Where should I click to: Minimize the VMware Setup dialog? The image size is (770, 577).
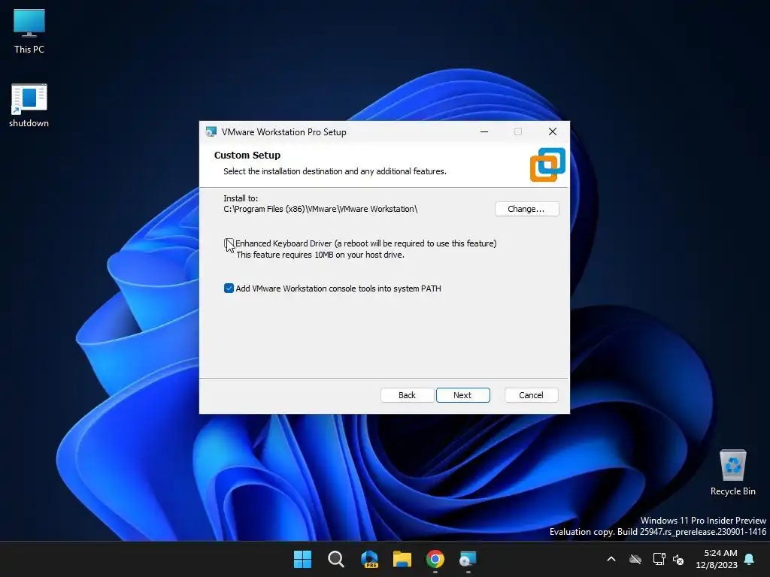pyautogui.click(x=484, y=131)
